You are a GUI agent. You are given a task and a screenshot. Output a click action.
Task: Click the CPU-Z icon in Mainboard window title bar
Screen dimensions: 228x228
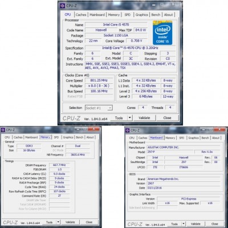127,131
